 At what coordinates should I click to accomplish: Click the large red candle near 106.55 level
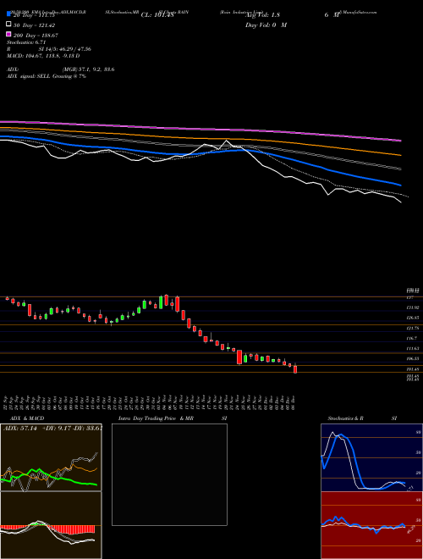239,357
